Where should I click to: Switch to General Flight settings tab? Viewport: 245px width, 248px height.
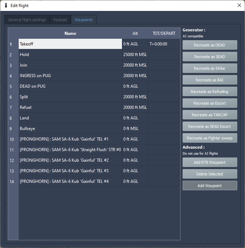[27, 20]
